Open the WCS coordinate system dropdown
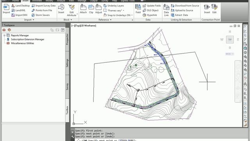The width and height of the screenshot is (250, 141). coord(230,54)
